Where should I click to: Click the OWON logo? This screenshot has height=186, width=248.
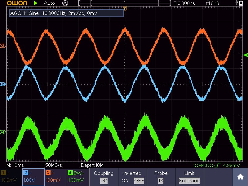(x=17, y=3)
